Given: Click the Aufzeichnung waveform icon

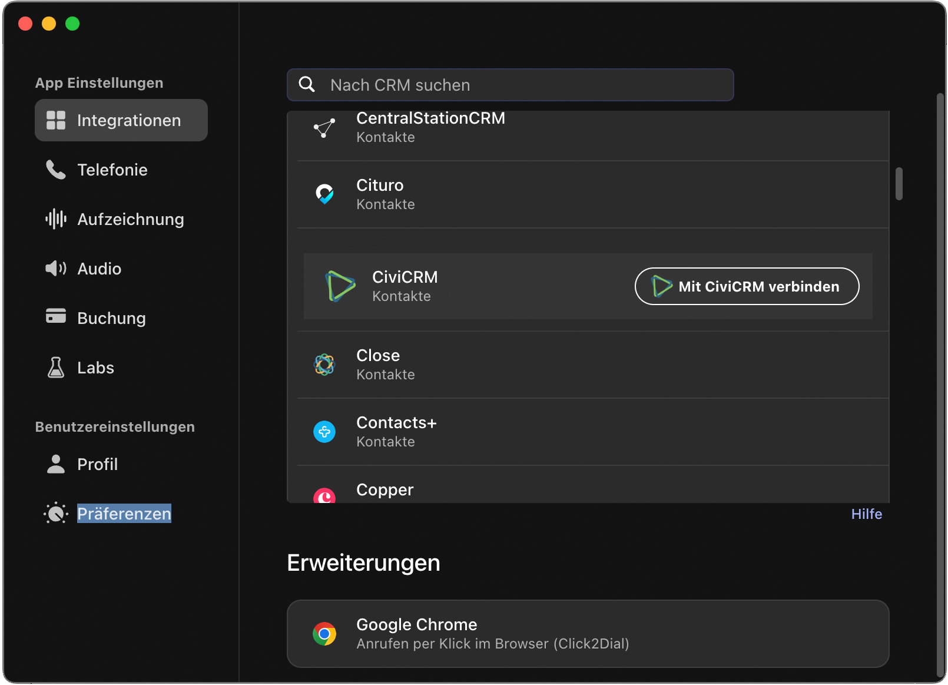Looking at the screenshot, I should [x=56, y=219].
